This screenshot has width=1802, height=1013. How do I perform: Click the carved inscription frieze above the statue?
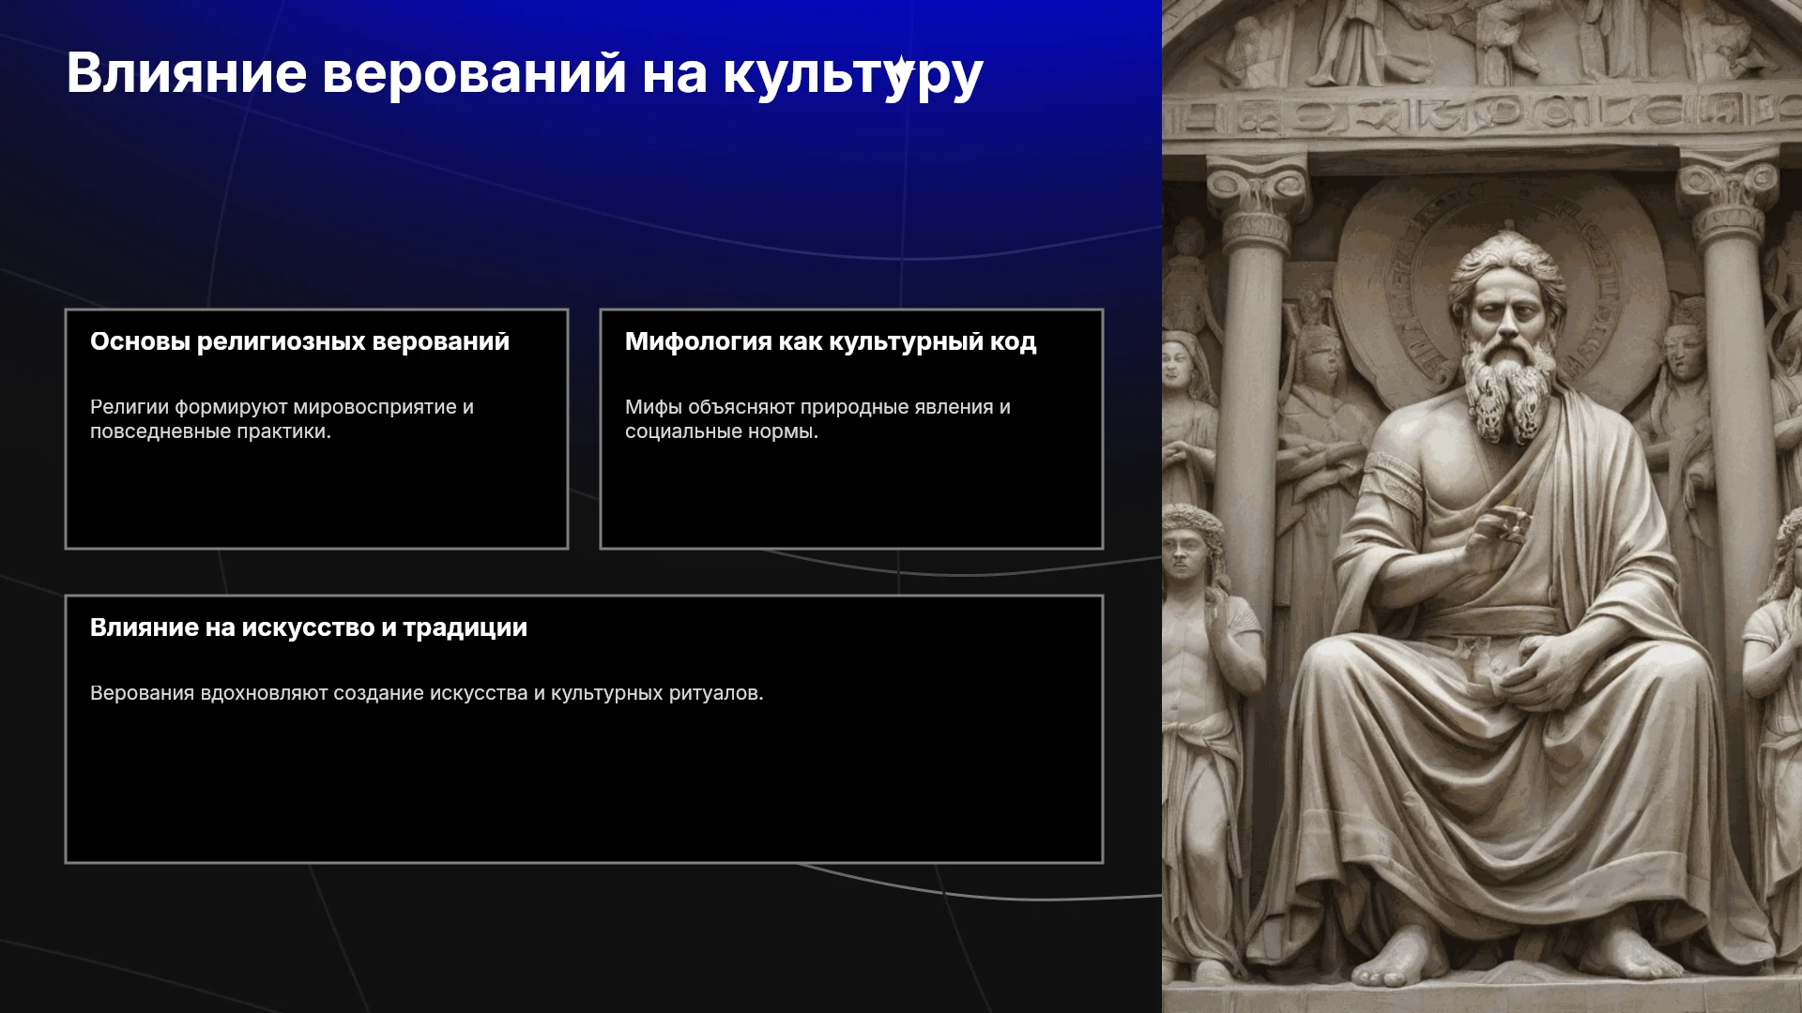(1481, 115)
